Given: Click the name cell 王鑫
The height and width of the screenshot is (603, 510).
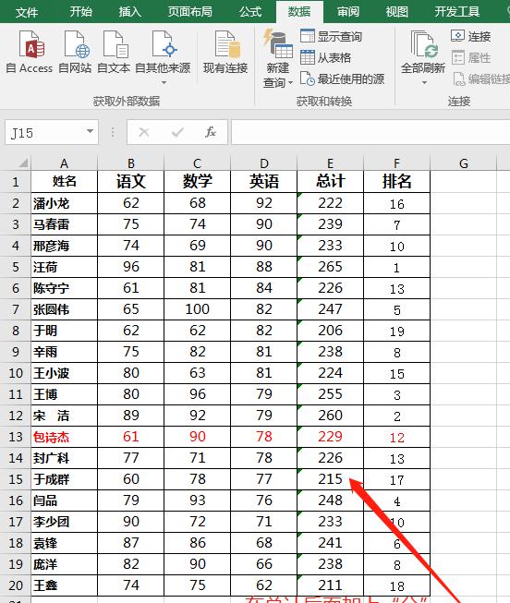Looking at the screenshot, I should pos(65,585).
